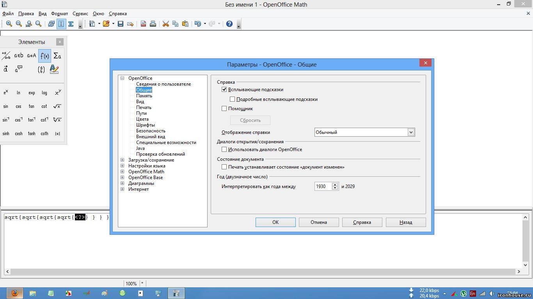
Task: Select the Brackets (a/b) category in Elements
Action: [x=41, y=69]
